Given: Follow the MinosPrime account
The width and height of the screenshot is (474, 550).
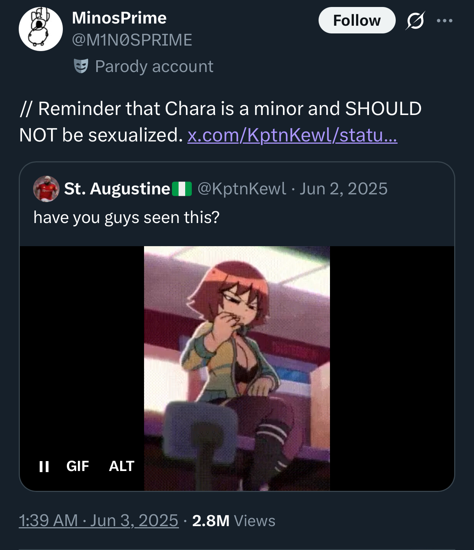Looking at the screenshot, I should (356, 21).
